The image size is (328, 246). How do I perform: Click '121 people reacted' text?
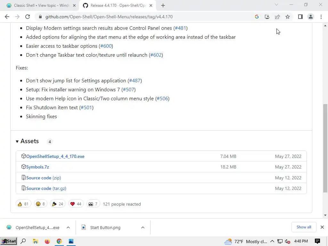point(122,204)
